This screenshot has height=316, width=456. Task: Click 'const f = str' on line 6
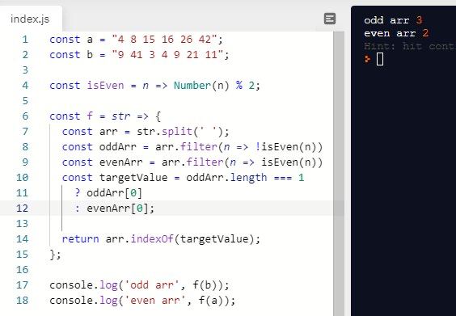pyautogui.click(x=90, y=116)
